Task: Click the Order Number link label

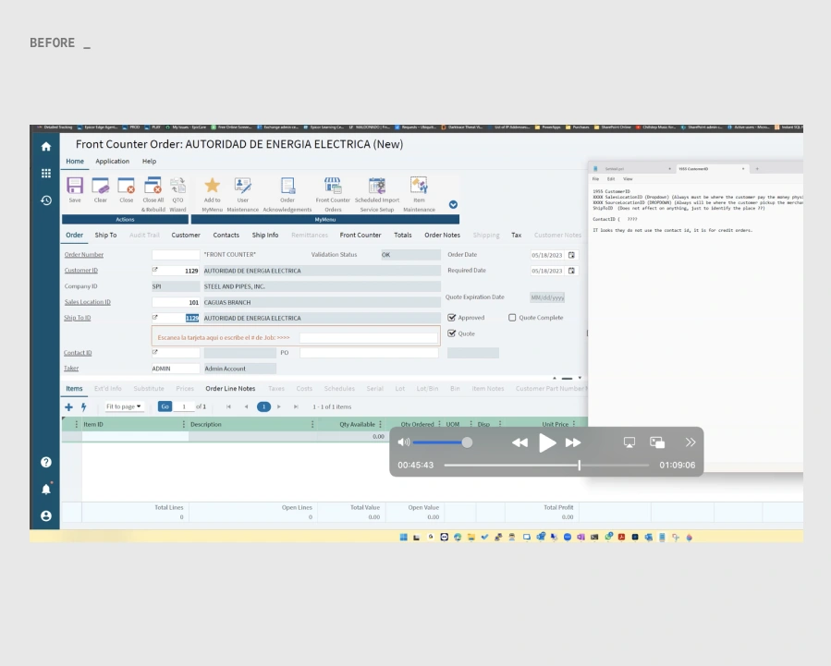Action: click(x=84, y=255)
